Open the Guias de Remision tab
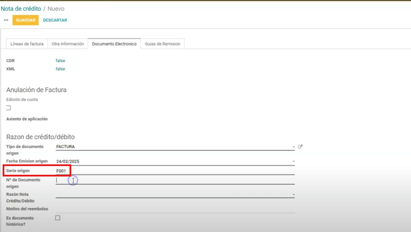This screenshot has height=232, width=411. (x=162, y=44)
